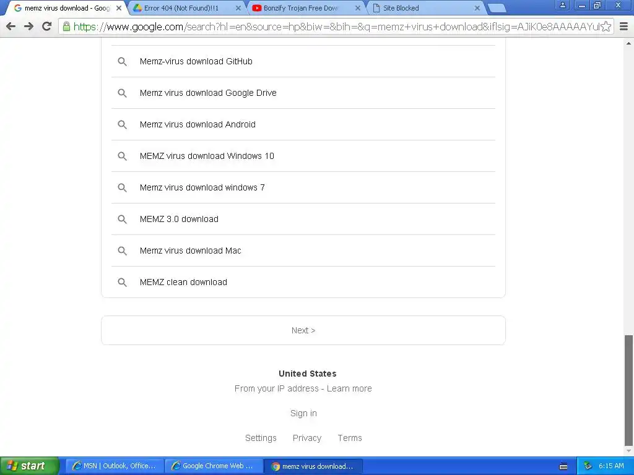This screenshot has height=475, width=634.
Task: Close the Site Blocked tab
Action: click(x=477, y=8)
